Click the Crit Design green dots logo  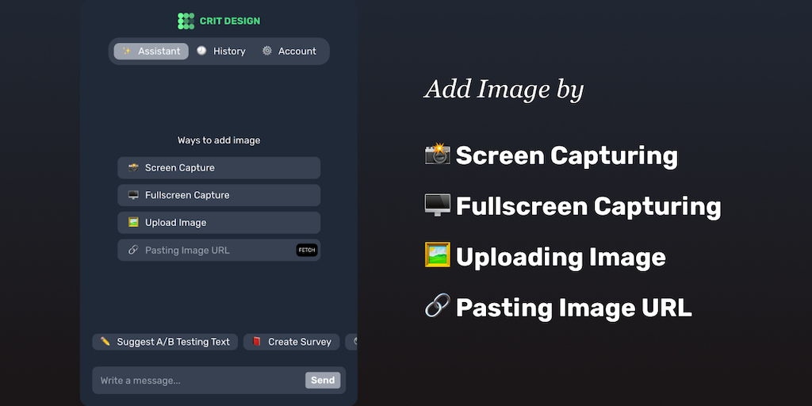coord(186,21)
